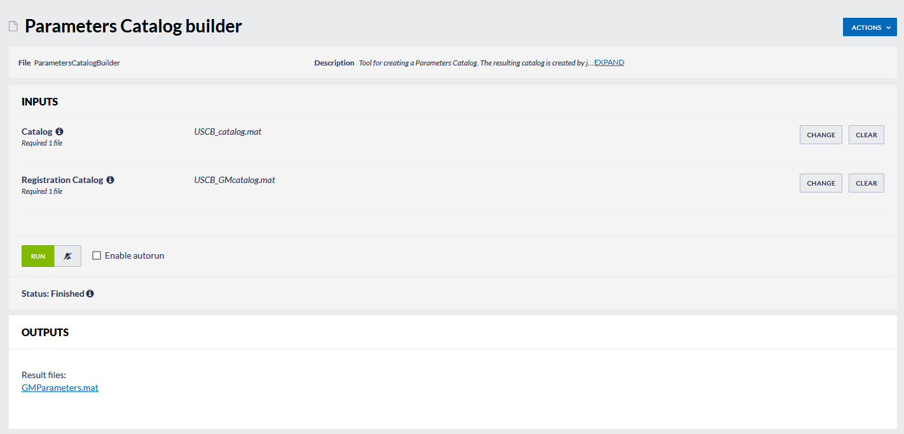Show info tooltip for Catalog input
This screenshot has height=434, width=904.
(x=60, y=132)
